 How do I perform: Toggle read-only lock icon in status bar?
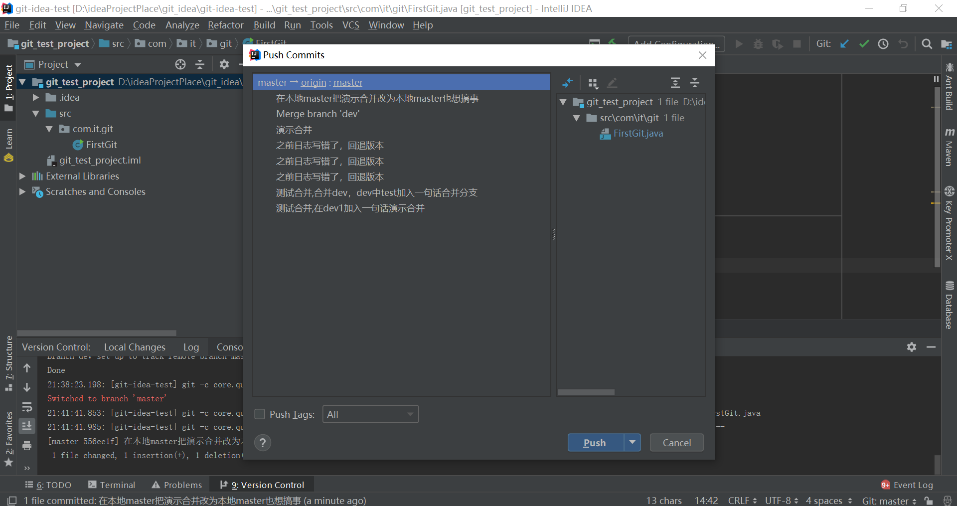pos(928,501)
